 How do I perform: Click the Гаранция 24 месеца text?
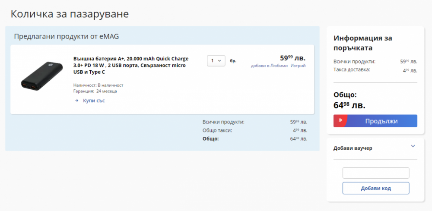pyautogui.click(x=95, y=91)
